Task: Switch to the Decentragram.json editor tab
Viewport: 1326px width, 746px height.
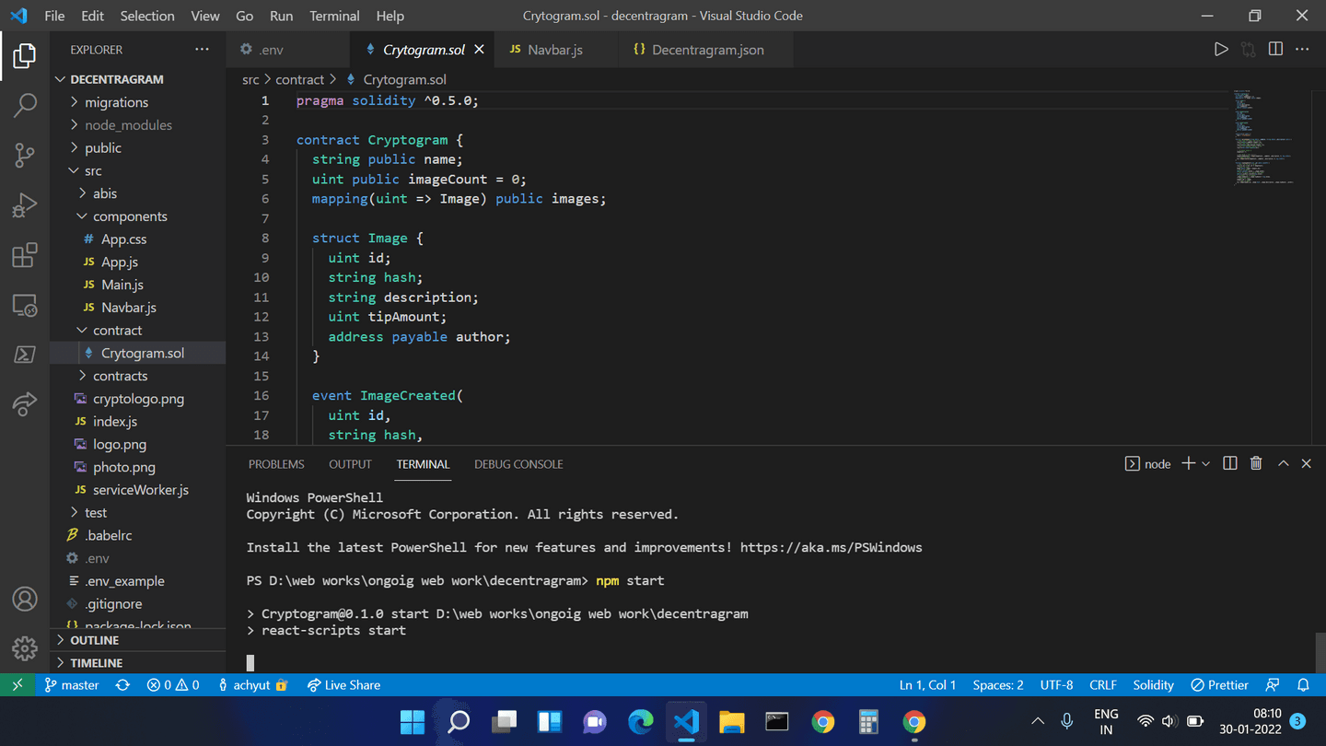Action: [707, 50]
